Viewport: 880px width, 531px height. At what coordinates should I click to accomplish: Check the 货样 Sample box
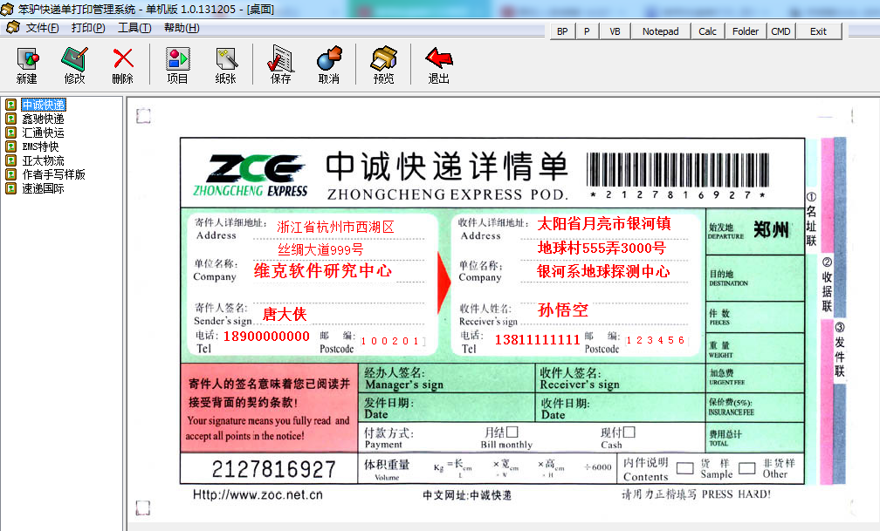(x=685, y=468)
